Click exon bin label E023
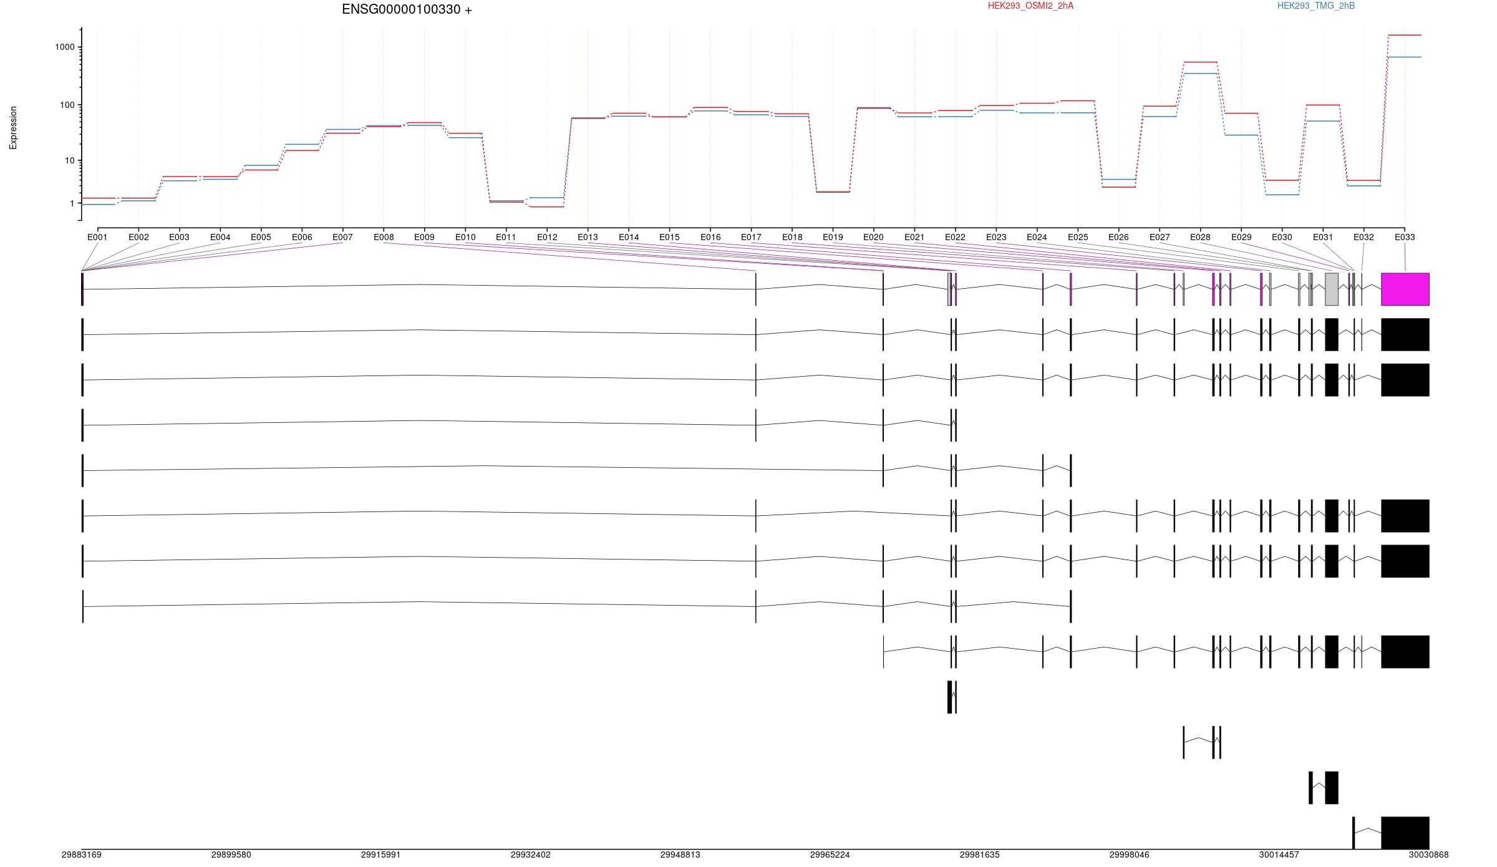The image size is (1497, 867). point(996,237)
